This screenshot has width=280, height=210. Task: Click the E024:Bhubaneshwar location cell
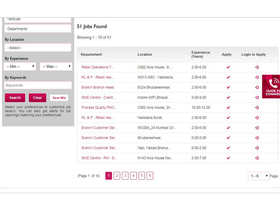pos(154,88)
